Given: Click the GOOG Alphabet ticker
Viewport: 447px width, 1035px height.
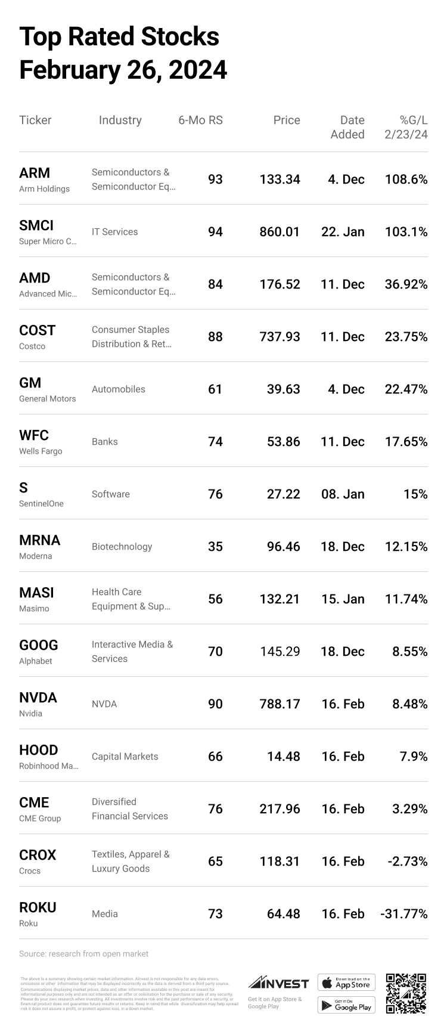Looking at the screenshot, I should [39, 646].
